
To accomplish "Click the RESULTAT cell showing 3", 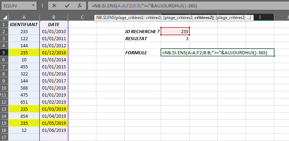I will click(x=175, y=38).
